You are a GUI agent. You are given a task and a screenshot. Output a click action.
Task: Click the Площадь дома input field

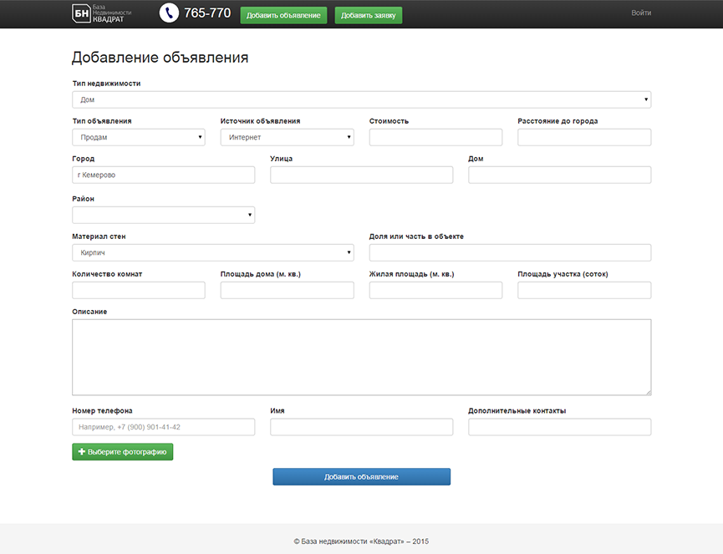tap(287, 290)
